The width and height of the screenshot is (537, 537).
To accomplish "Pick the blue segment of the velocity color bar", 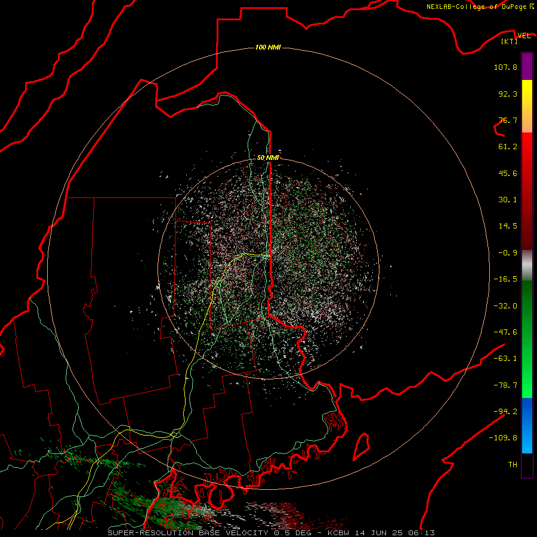I will pyautogui.click(x=527, y=425).
